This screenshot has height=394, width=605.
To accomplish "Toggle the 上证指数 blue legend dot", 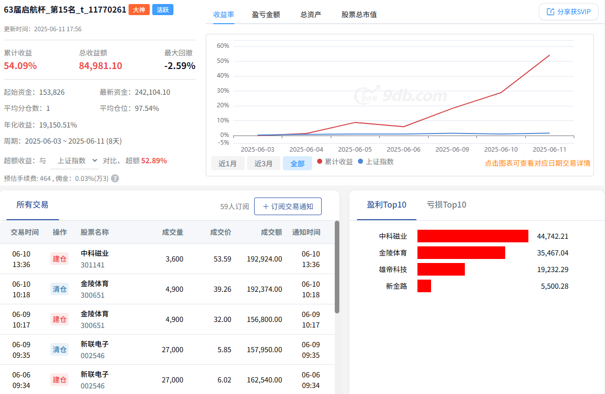I will point(360,162).
